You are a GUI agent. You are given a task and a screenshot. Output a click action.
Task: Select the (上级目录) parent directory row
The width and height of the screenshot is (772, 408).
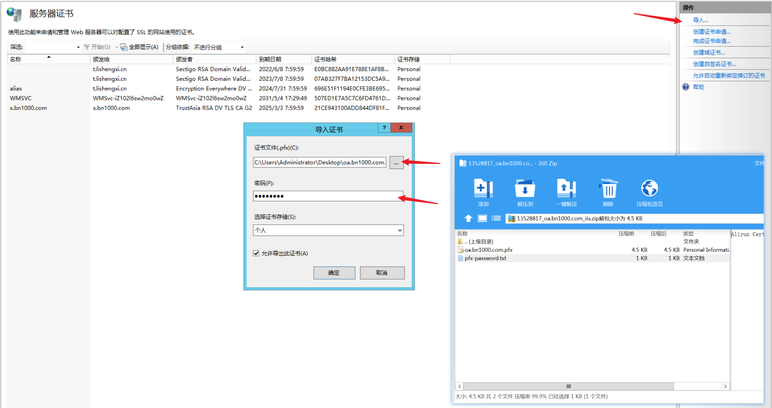coord(592,242)
